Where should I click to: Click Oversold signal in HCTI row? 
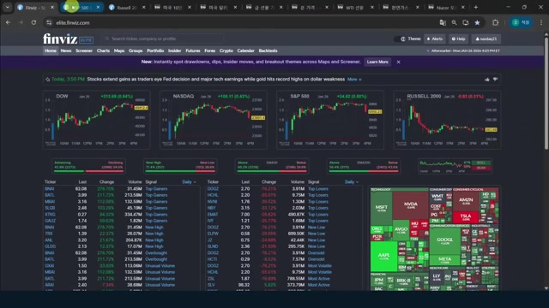point(317,259)
